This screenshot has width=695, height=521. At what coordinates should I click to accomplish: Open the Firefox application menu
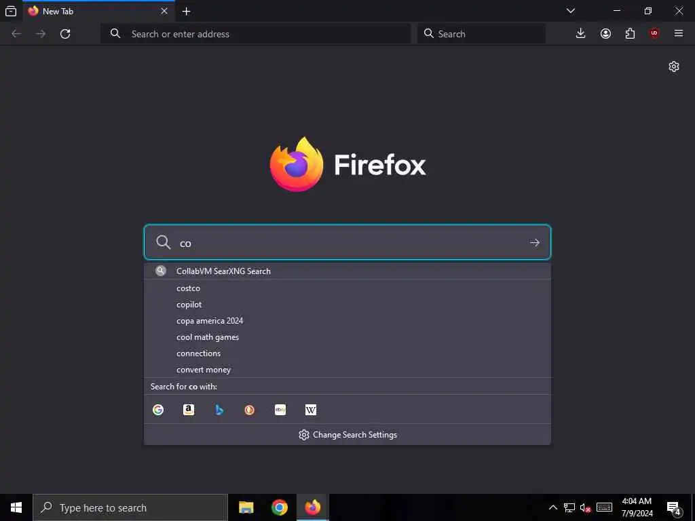(679, 34)
